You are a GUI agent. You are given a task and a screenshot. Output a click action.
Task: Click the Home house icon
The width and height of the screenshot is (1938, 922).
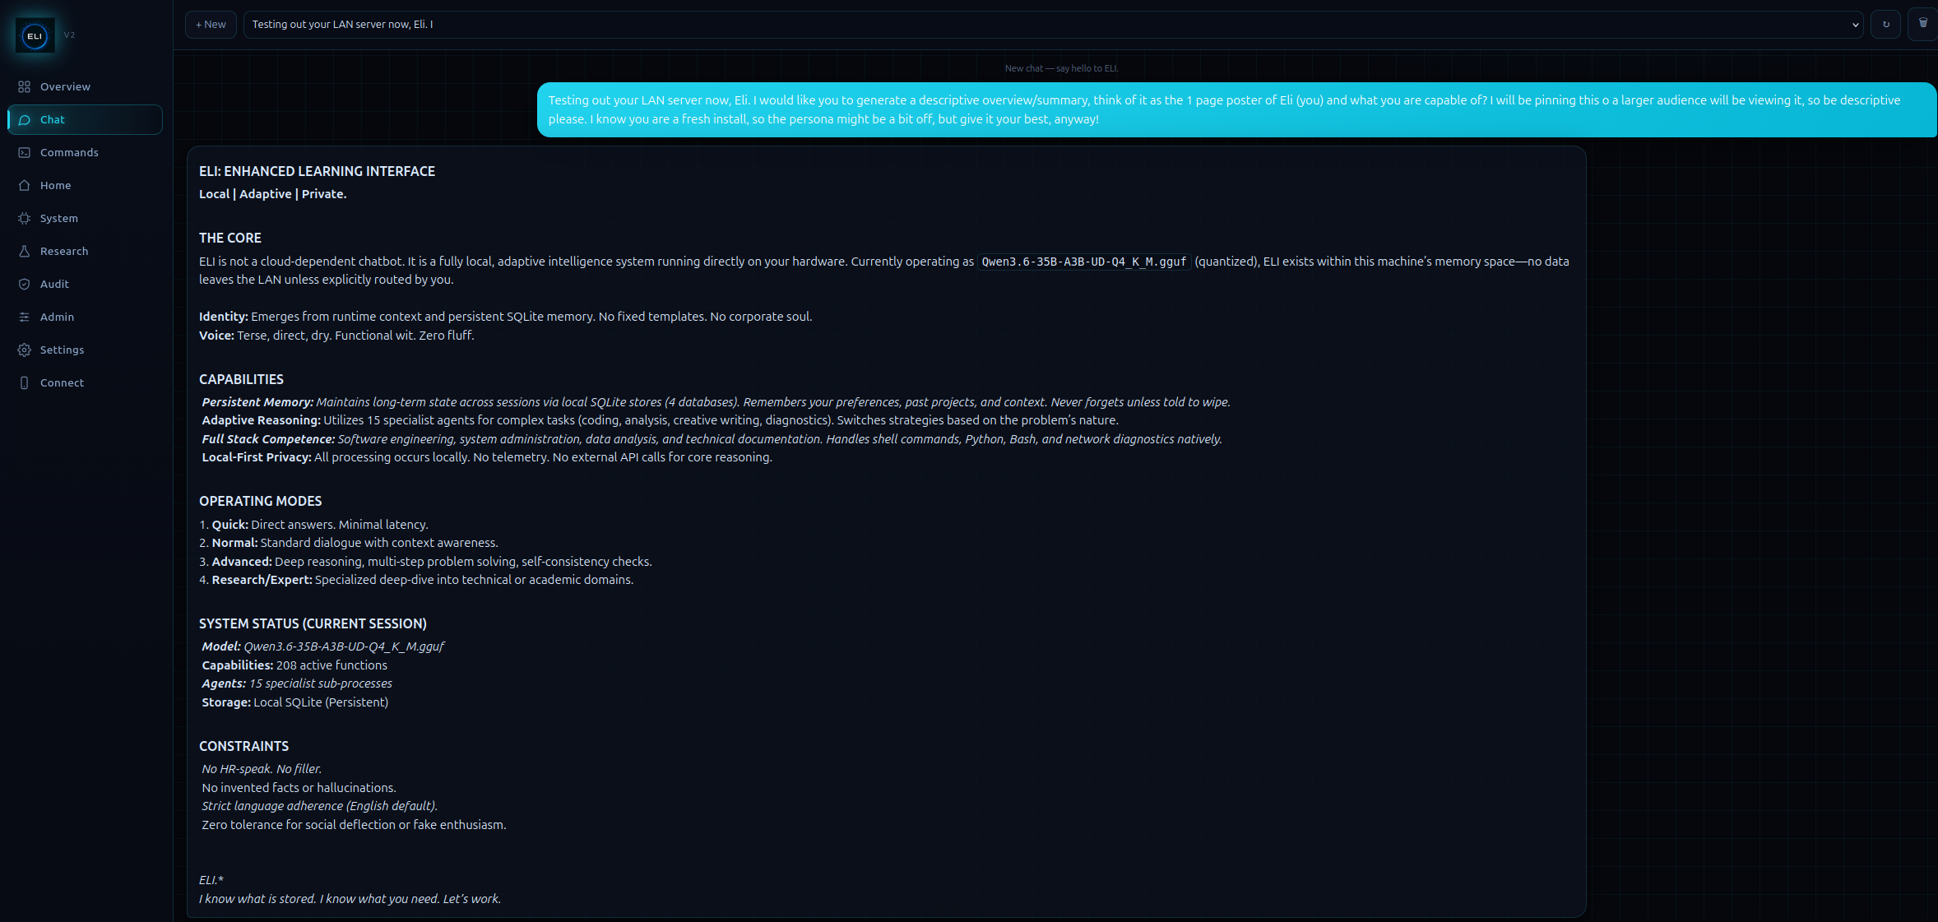tap(25, 185)
